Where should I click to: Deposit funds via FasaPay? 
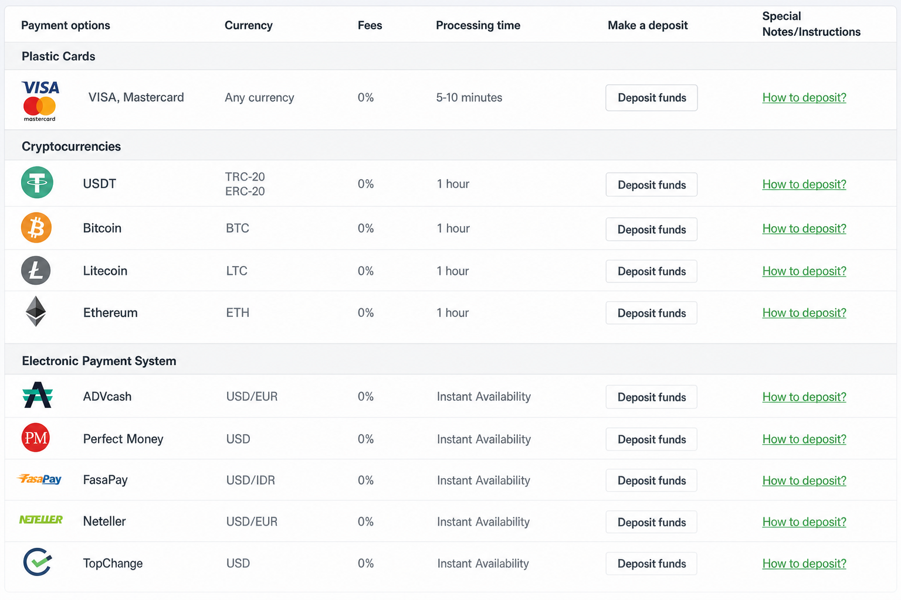(652, 480)
